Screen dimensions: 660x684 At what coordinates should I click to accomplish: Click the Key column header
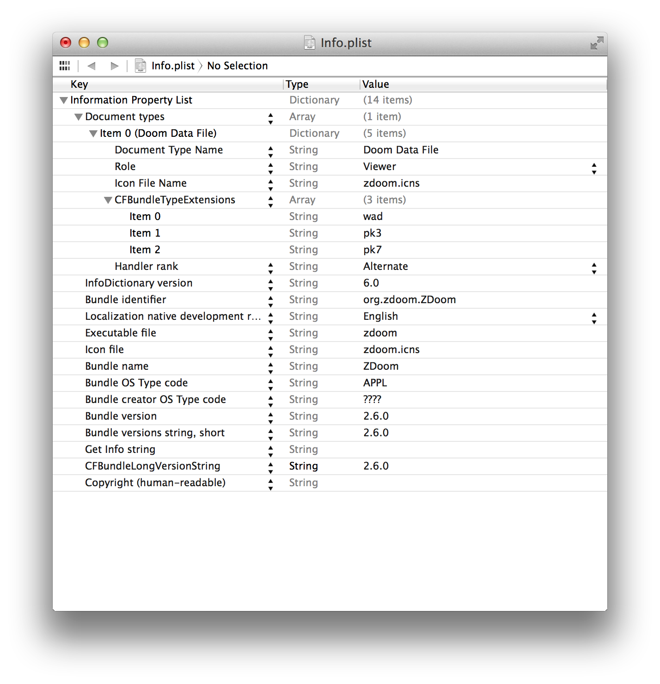(79, 84)
